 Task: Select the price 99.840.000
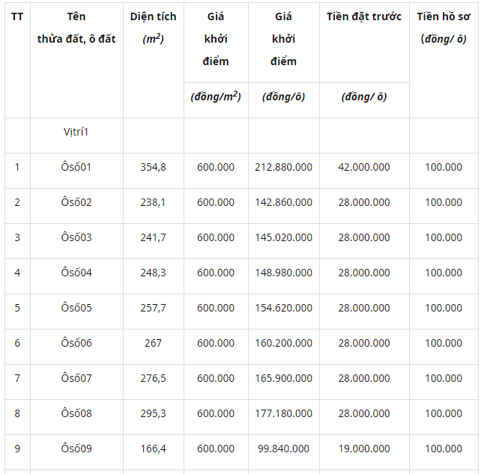(x=283, y=449)
